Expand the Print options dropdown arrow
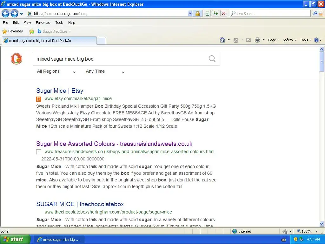Viewport: 325px width, 244px height. 263,40
